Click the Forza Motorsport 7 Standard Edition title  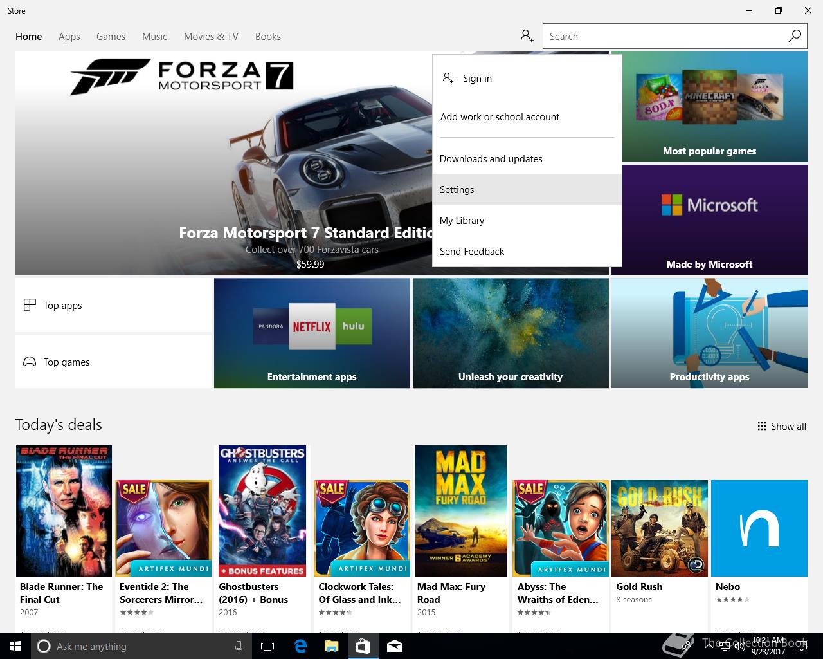[305, 233]
